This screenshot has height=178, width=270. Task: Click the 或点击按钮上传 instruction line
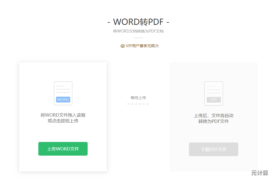pyautogui.click(x=63, y=121)
